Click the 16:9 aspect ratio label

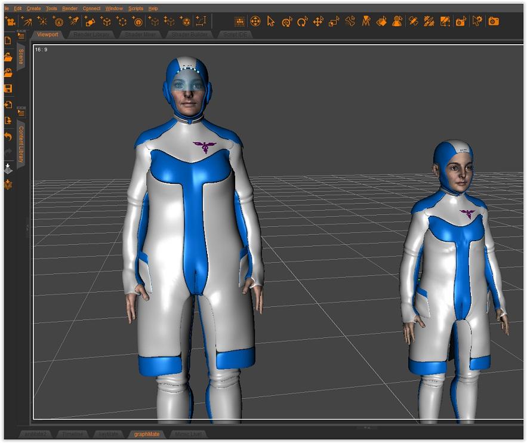(x=41, y=50)
